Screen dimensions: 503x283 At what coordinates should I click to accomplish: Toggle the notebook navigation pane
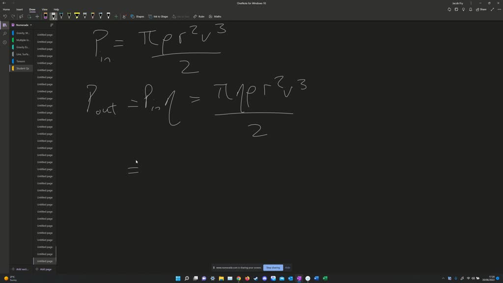coord(4,25)
